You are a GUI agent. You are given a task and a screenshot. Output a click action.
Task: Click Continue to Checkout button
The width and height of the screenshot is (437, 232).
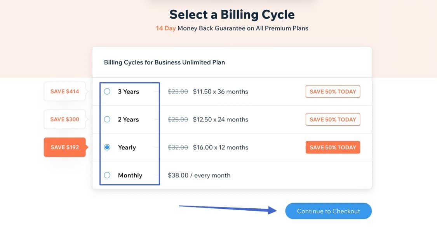pyautogui.click(x=328, y=211)
